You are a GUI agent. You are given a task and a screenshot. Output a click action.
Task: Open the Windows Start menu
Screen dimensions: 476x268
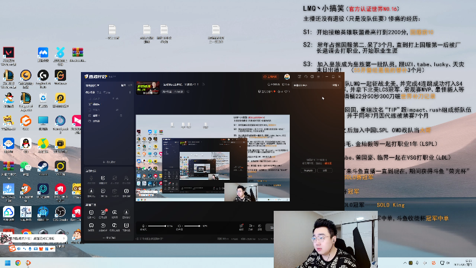pos(8,263)
